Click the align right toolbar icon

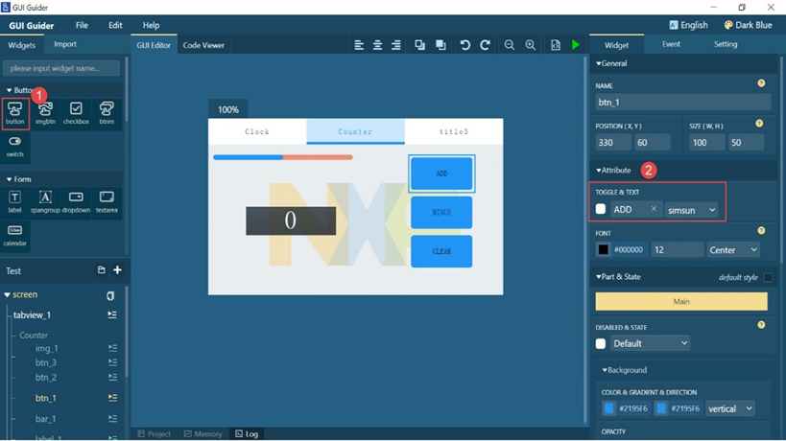pyautogui.click(x=396, y=45)
